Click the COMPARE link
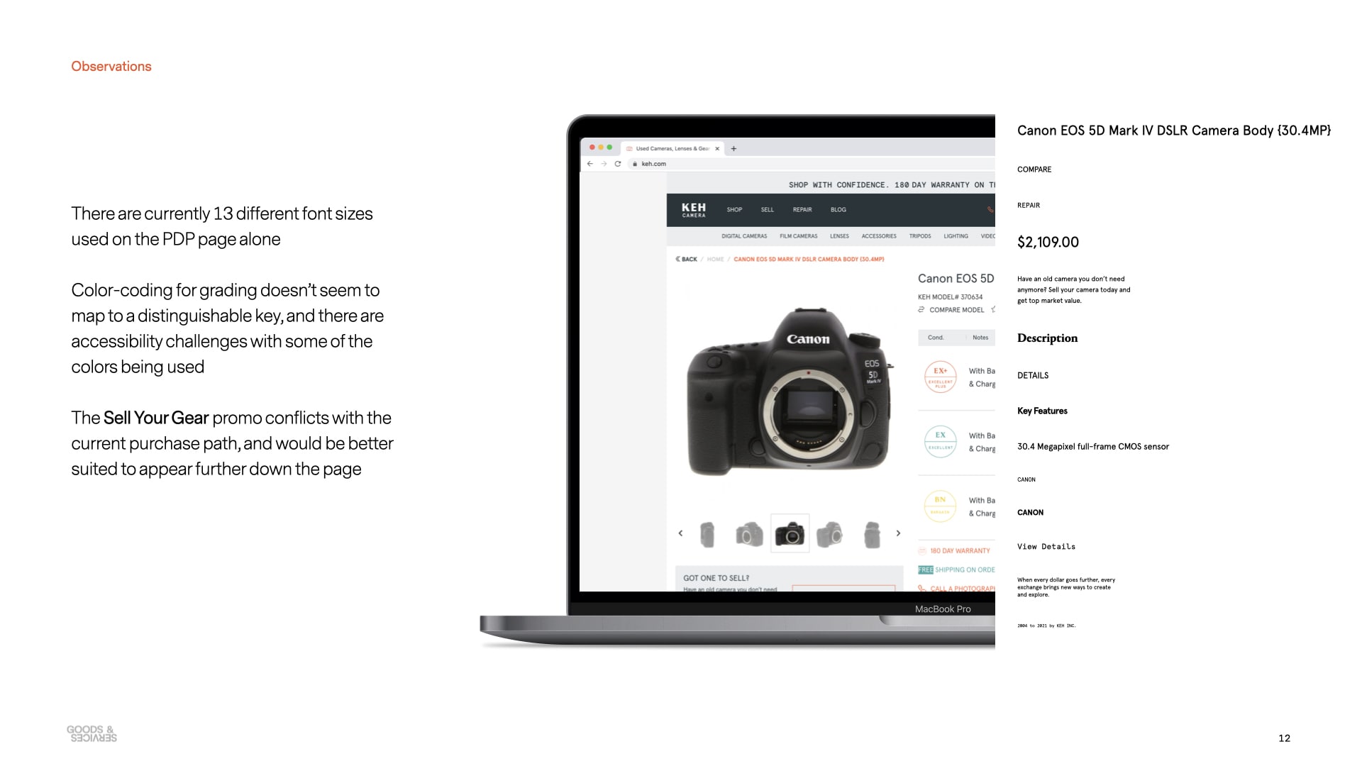Image resolution: width=1362 pixels, height=766 pixels. pyautogui.click(x=1033, y=168)
